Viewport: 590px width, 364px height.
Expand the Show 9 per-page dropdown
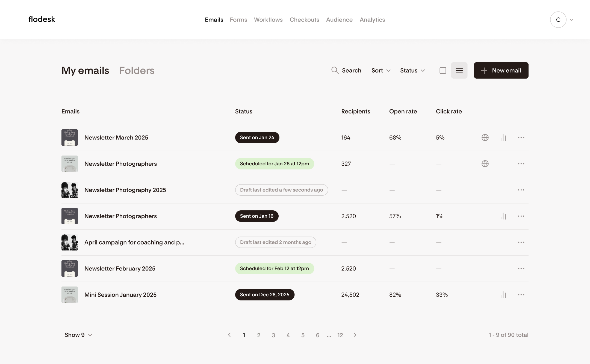(x=78, y=335)
